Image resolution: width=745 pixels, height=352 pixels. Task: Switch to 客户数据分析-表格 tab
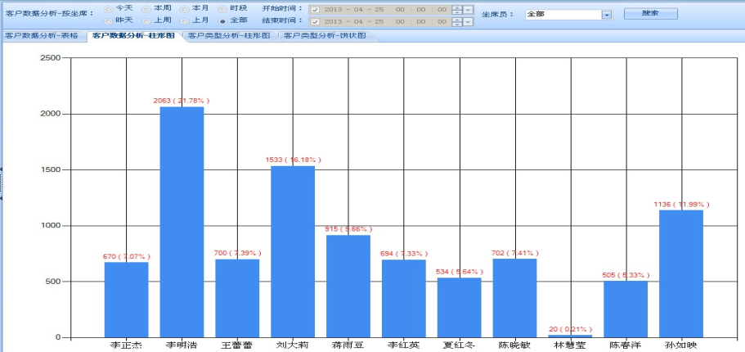coord(43,36)
